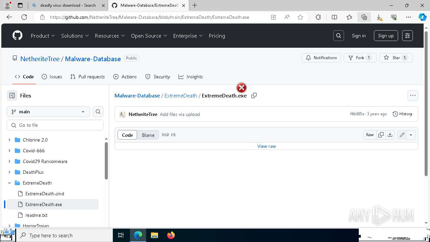Viewport: 430px width, 242px height.
Task: Expand the Covid29 Ransomware folder
Action: (9, 161)
